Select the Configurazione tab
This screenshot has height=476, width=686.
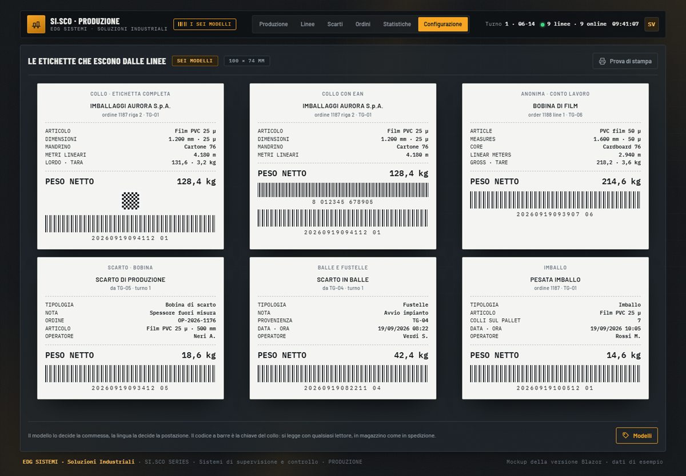pos(443,25)
